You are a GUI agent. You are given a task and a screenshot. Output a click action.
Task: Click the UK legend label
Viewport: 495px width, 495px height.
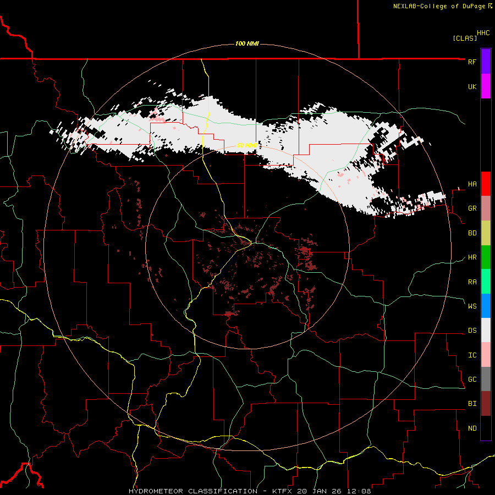click(x=472, y=87)
